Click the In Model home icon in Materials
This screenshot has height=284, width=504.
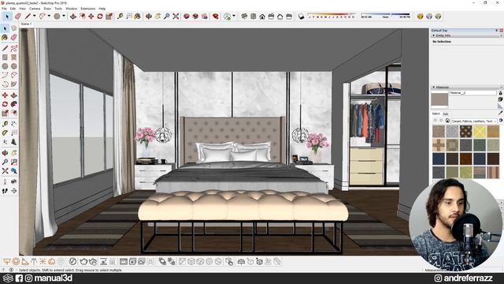pos(447,121)
